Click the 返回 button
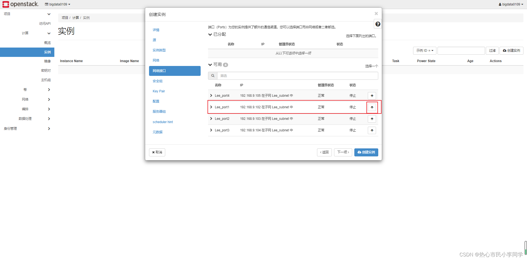 click(324, 152)
